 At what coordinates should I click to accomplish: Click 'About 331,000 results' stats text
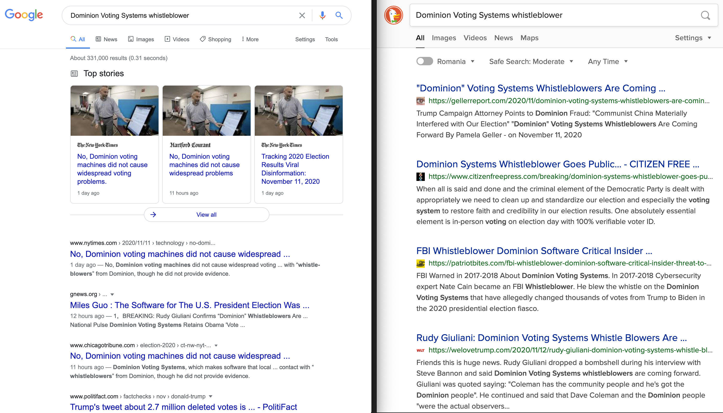pyautogui.click(x=119, y=58)
